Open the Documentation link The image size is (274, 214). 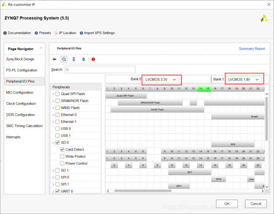[19, 33]
